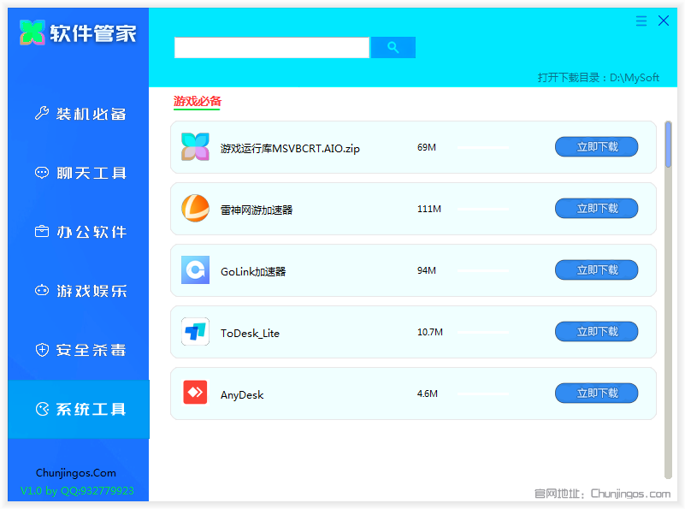Click the 游戏运行库MSVBCRT.AIO.zip name text
This screenshot has width=685, height=509.
[290, 149]
